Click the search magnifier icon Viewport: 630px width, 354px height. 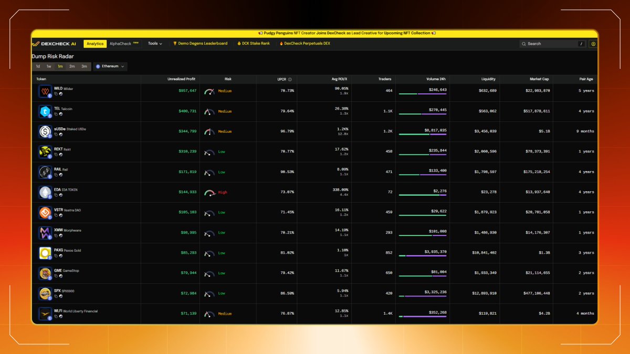pos(524,44)
